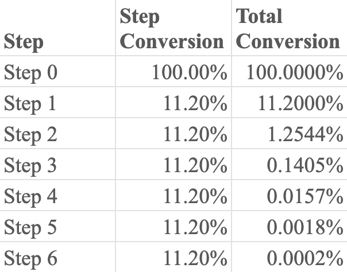Click Step 1's 11.20% step conversion cell
347x272 pixels.
click(195, 104)
